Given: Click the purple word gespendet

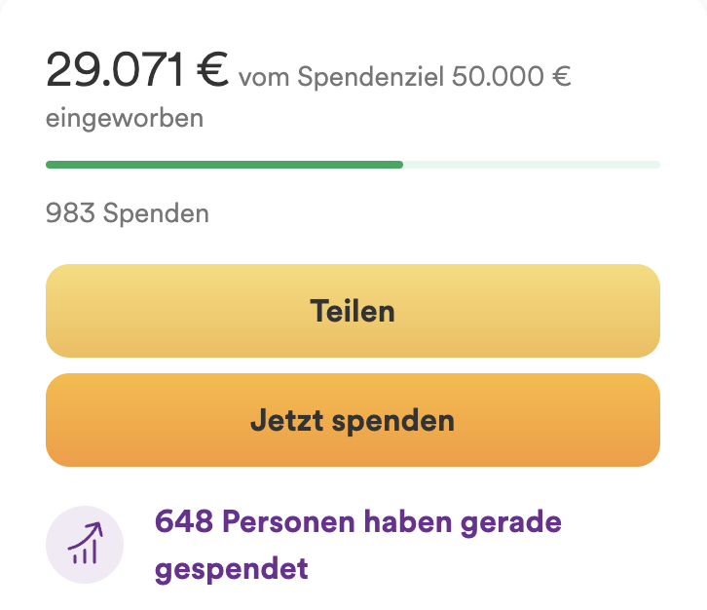Looking at the screenshot, I should point(231,568).
